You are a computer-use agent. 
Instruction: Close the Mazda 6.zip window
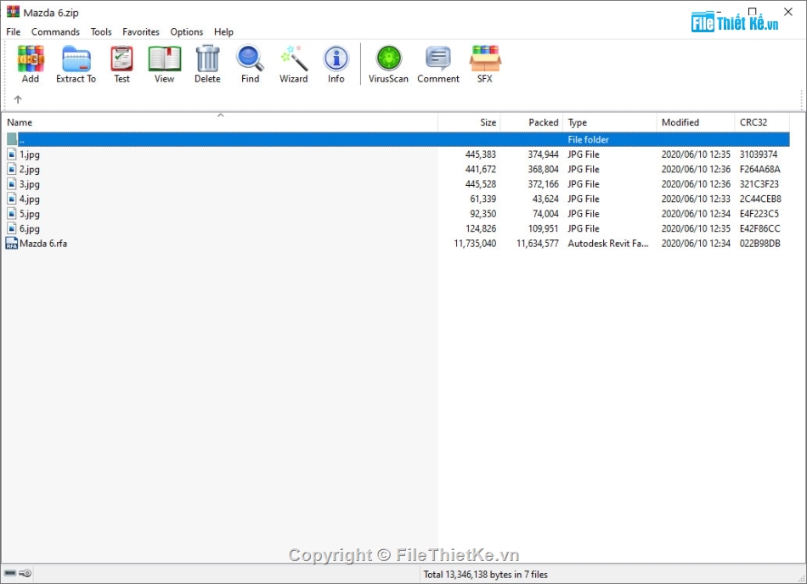[788, 11]
